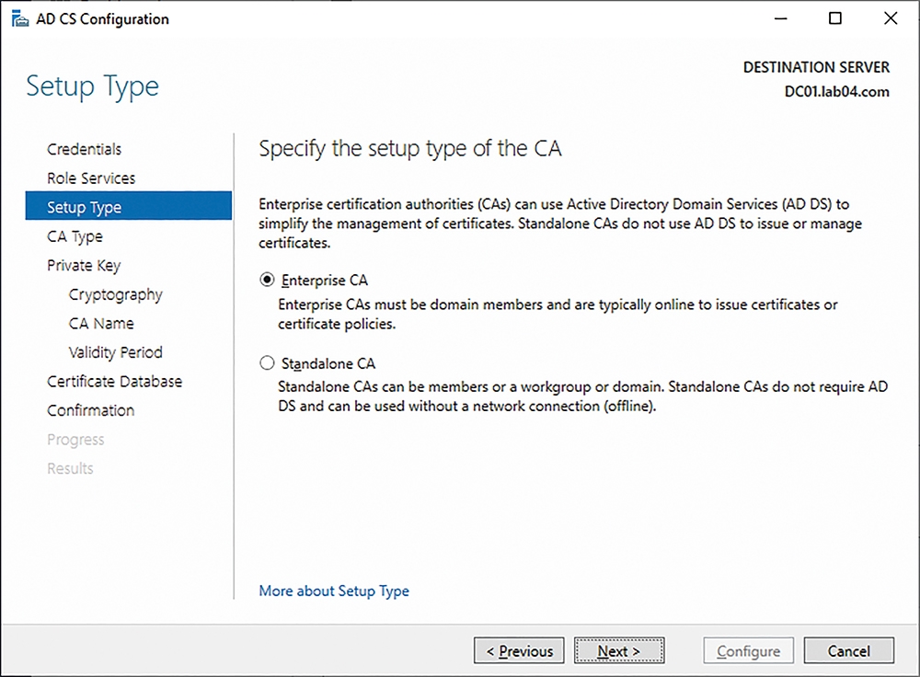
Task: Choose the Standalone CA option
Action: tap(267, 363)
